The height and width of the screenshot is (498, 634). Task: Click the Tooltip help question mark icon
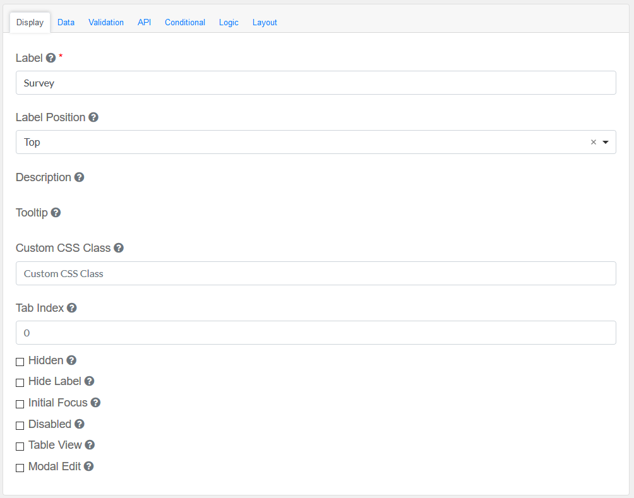(56, 213)
